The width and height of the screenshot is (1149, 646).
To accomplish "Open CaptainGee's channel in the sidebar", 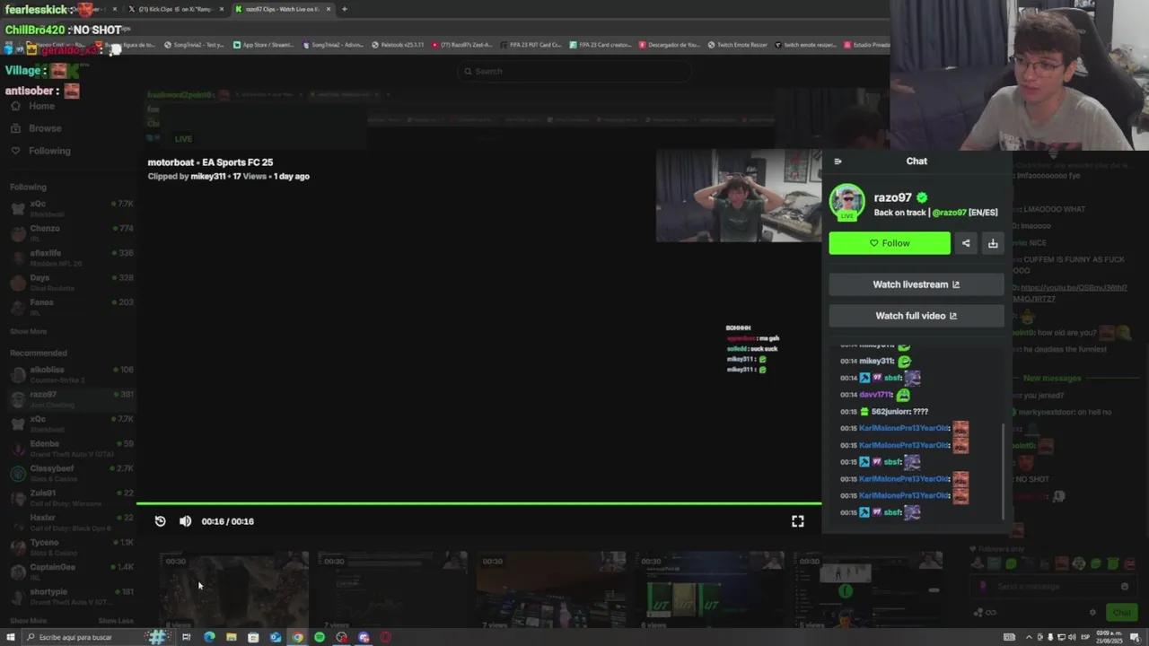I will (x=72, y=572).
